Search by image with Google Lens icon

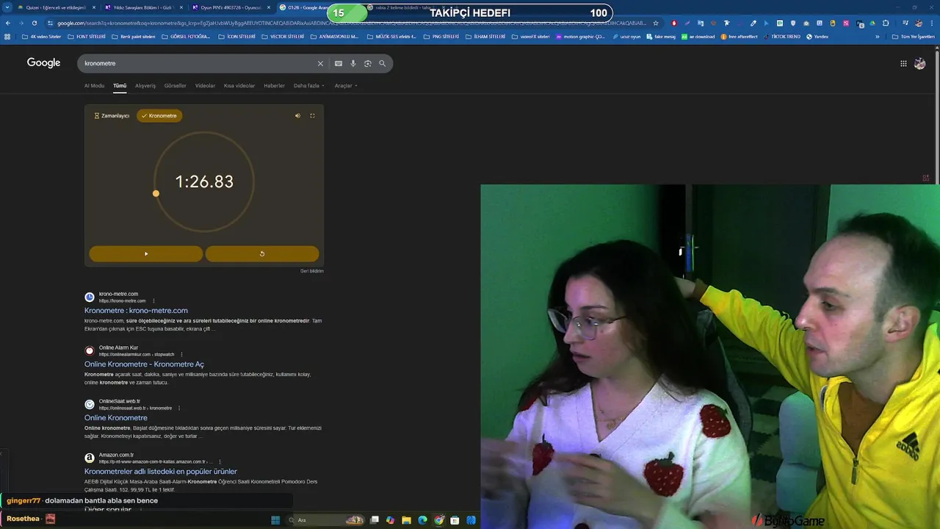(368, 63)
